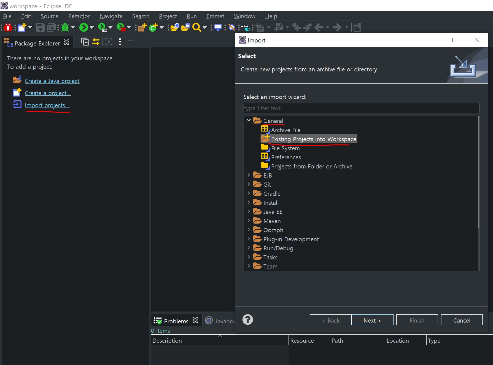Expand the Maven folder

coord(249,221)
